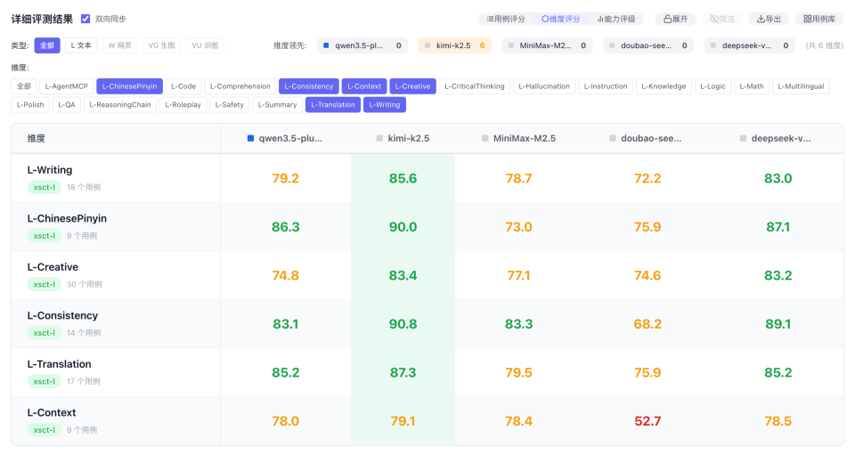Toggle L-Polish dimension tag
The height and width of the screenshot is (455, 855).
30,104
